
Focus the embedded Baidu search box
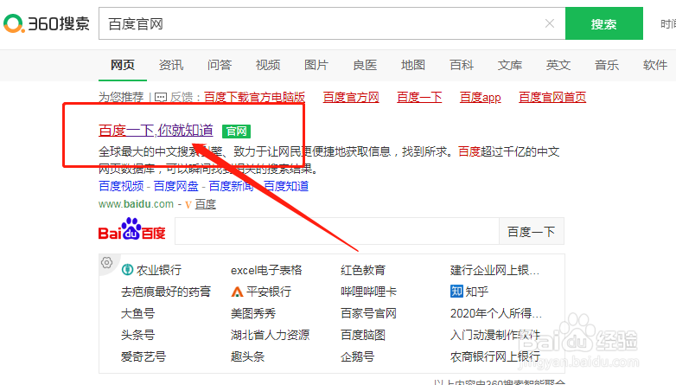tap(337, 231)
